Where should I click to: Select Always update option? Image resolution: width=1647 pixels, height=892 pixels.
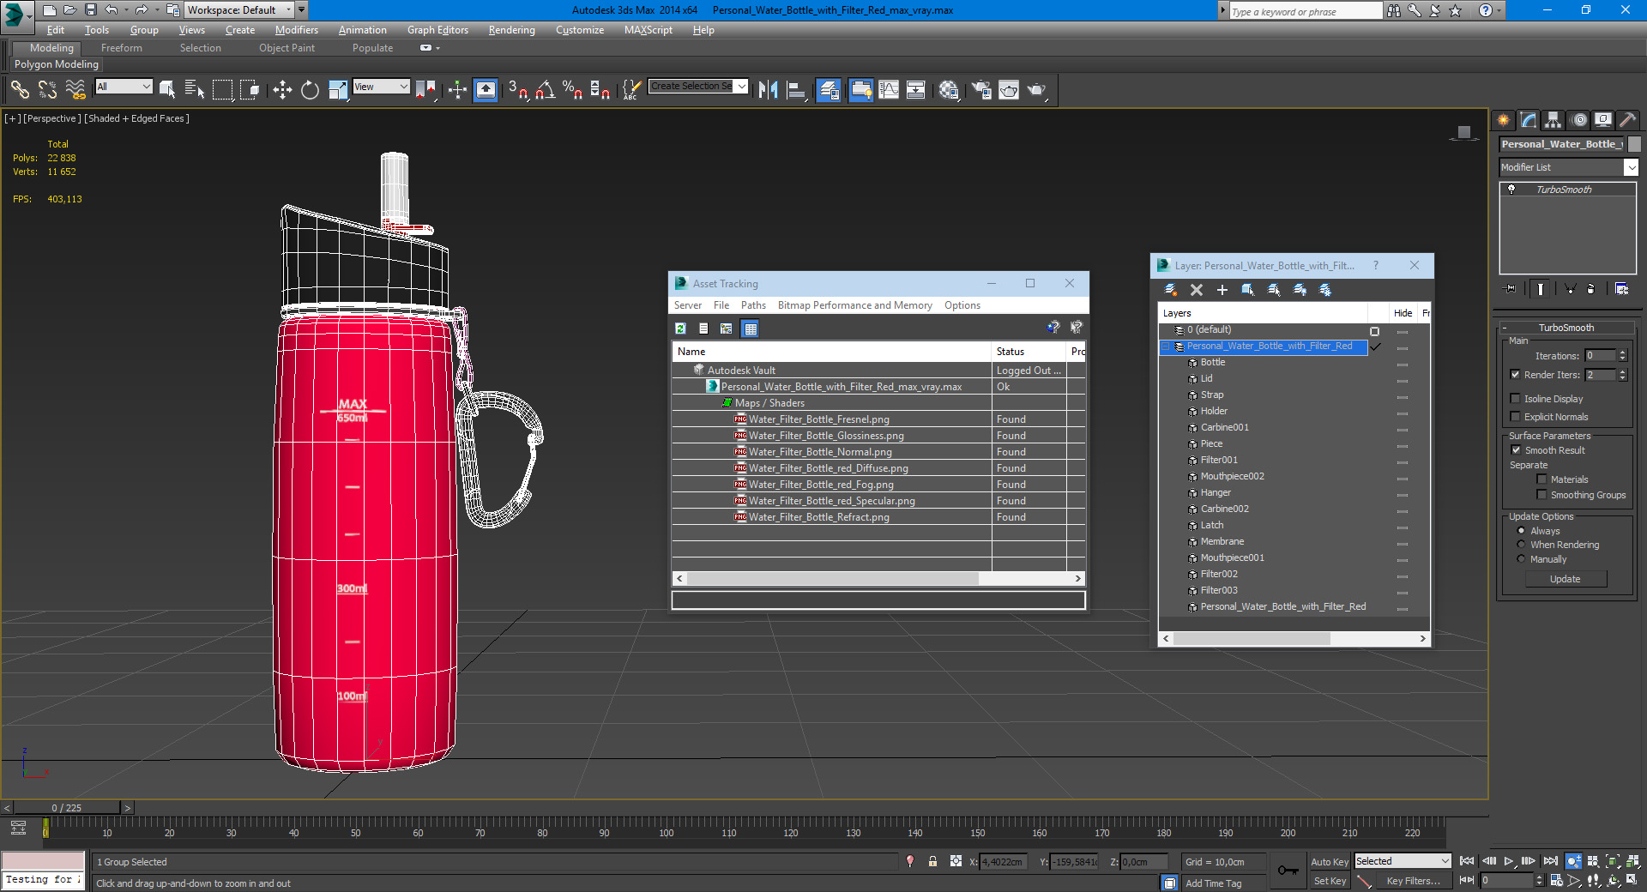pyautogui.click(x=1522, y=531)
